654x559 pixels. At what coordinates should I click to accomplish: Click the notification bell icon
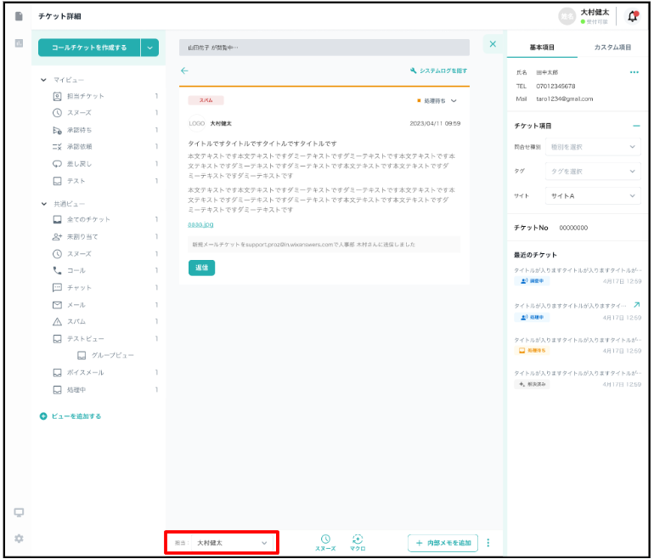[632, 16]
